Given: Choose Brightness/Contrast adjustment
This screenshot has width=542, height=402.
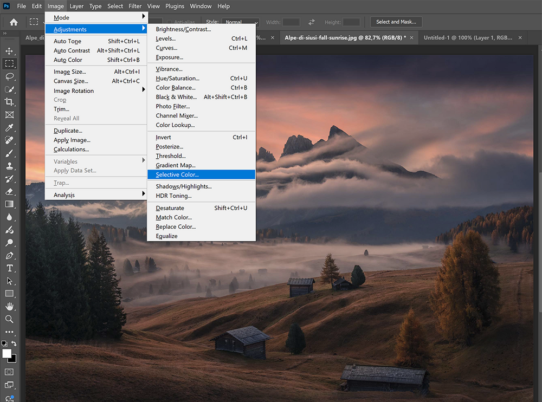Looking at the screenshot, I should 201,29.
